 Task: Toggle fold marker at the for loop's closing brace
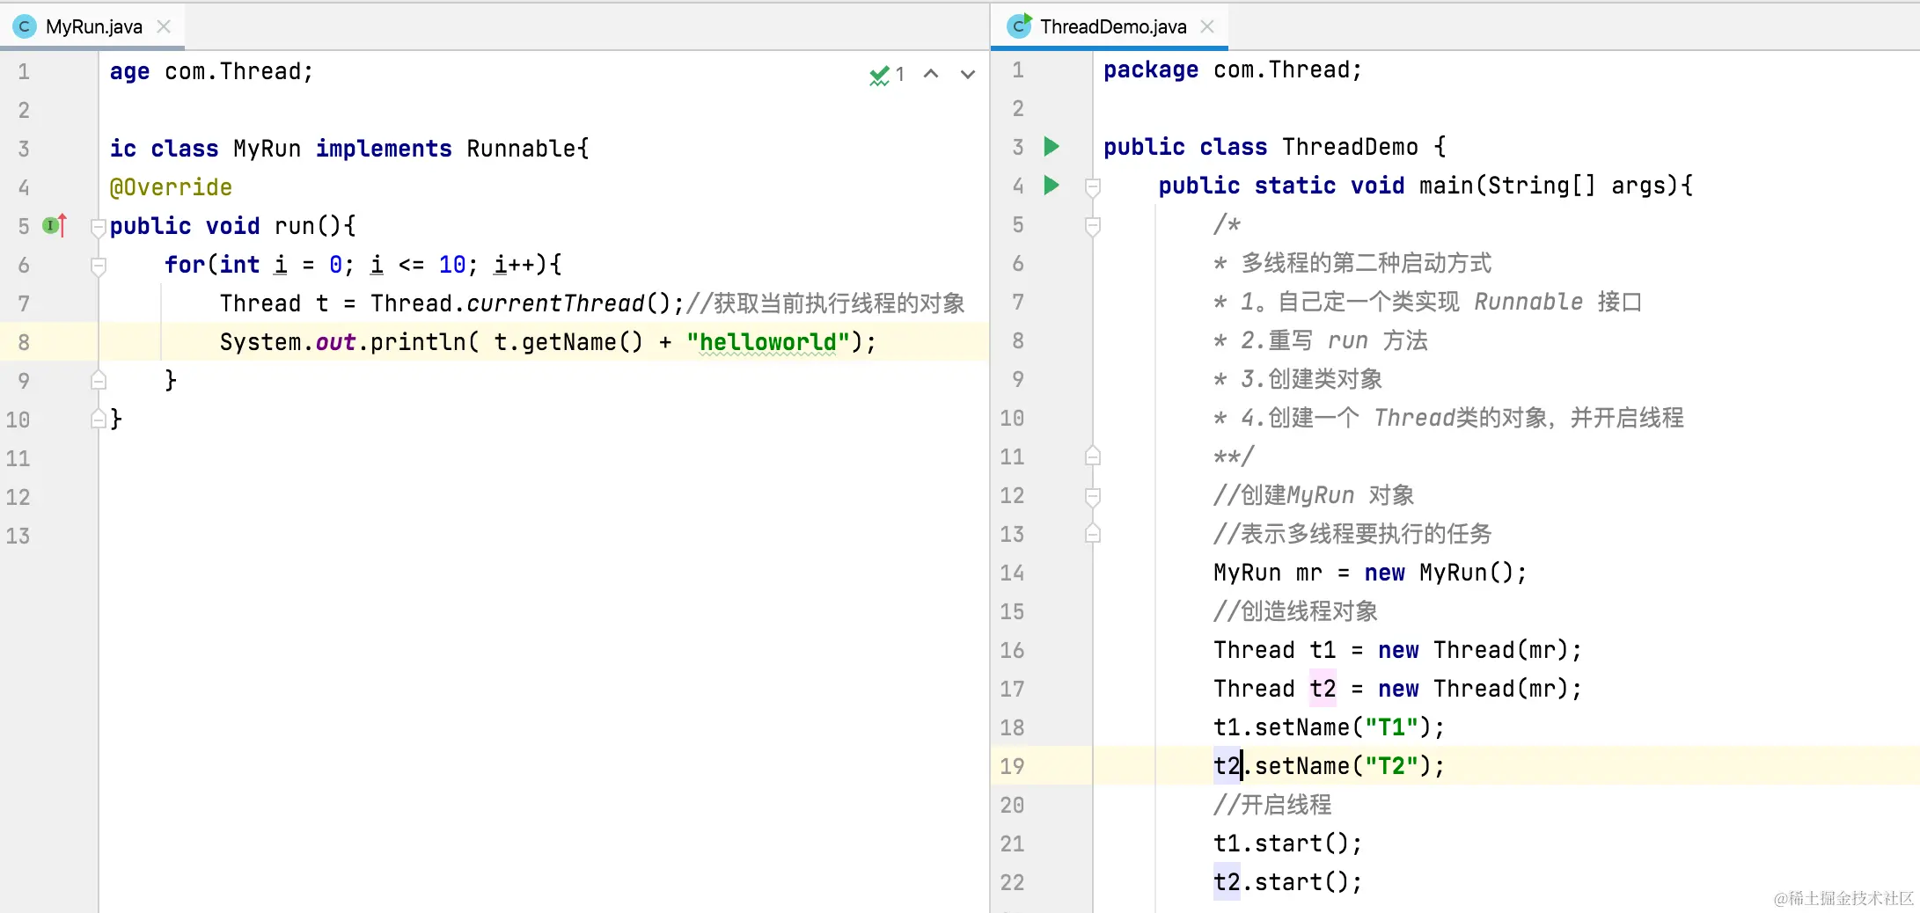(99, 381)
